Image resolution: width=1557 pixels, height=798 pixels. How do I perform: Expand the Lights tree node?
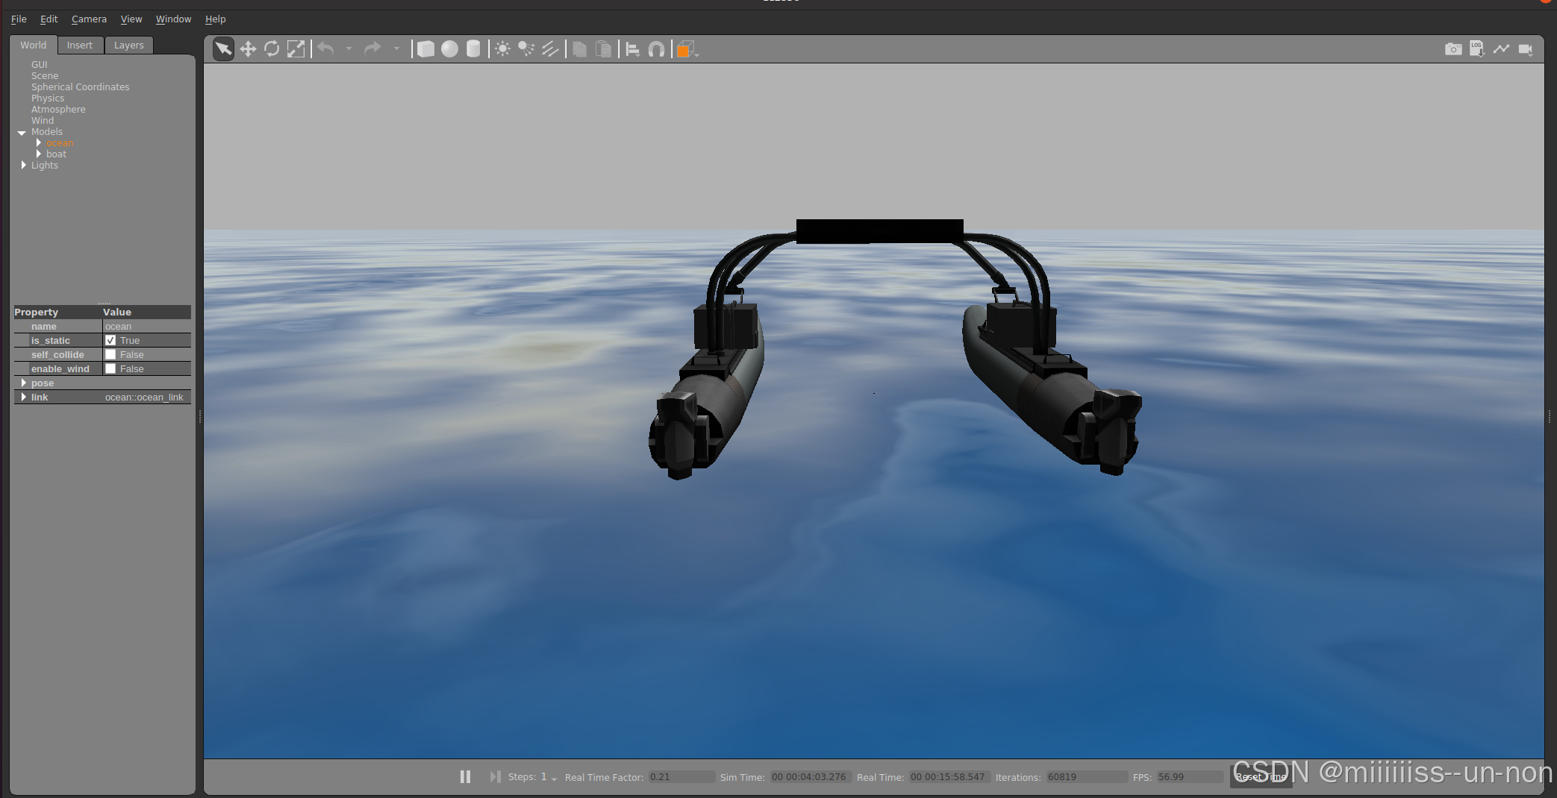tap(24, 166)
